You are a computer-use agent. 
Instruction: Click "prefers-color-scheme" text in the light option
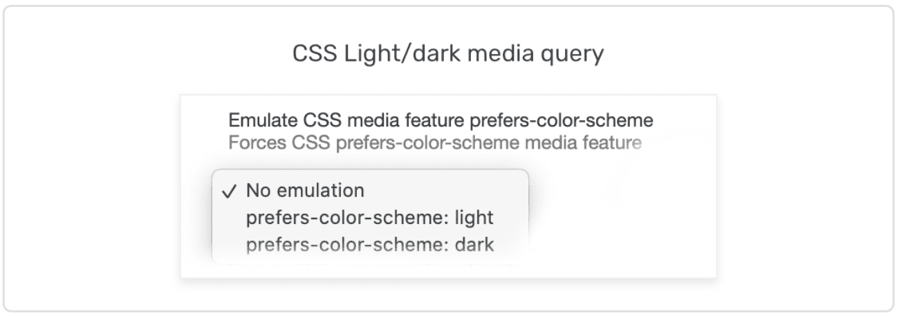[x=344, y=218]
